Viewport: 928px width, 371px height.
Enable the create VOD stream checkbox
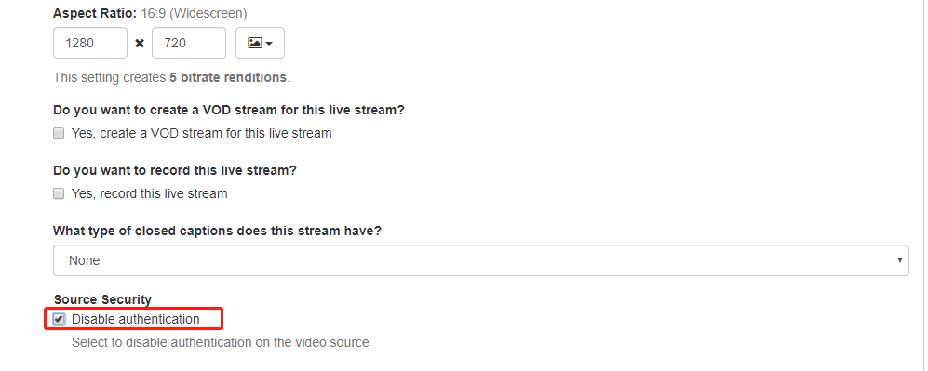59,134
